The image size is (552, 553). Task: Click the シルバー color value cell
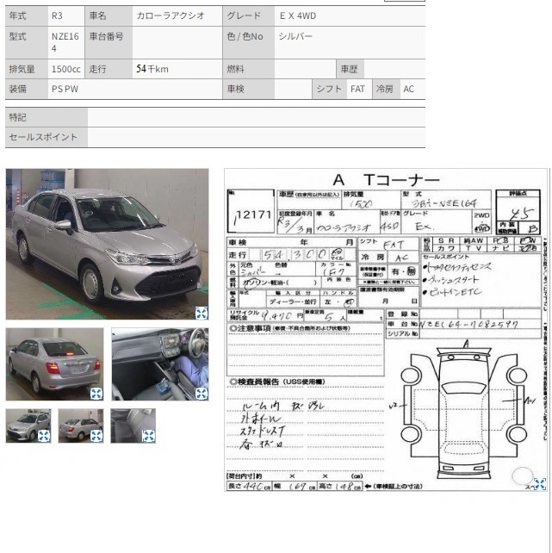point(350,42)
